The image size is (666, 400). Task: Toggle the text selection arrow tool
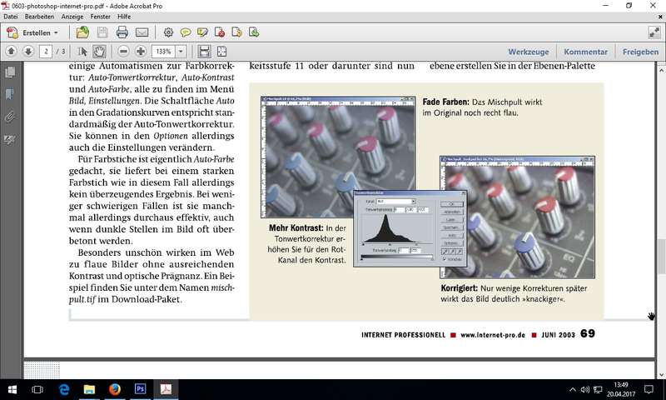pyautogui.click(x=82, y=52)
